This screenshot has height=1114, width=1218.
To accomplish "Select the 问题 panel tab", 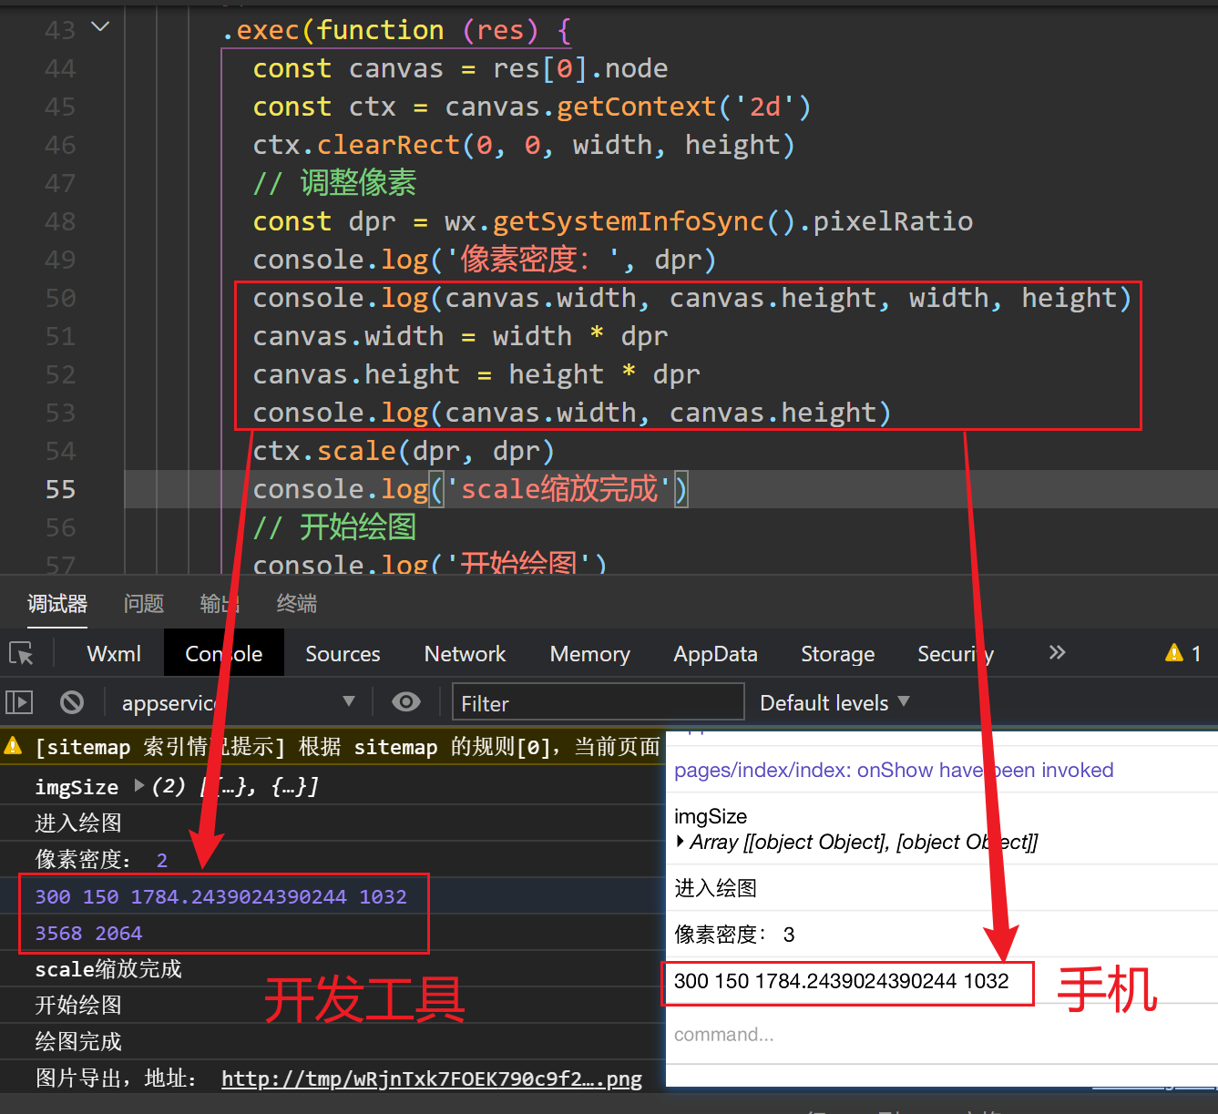I will coord(144,603).
